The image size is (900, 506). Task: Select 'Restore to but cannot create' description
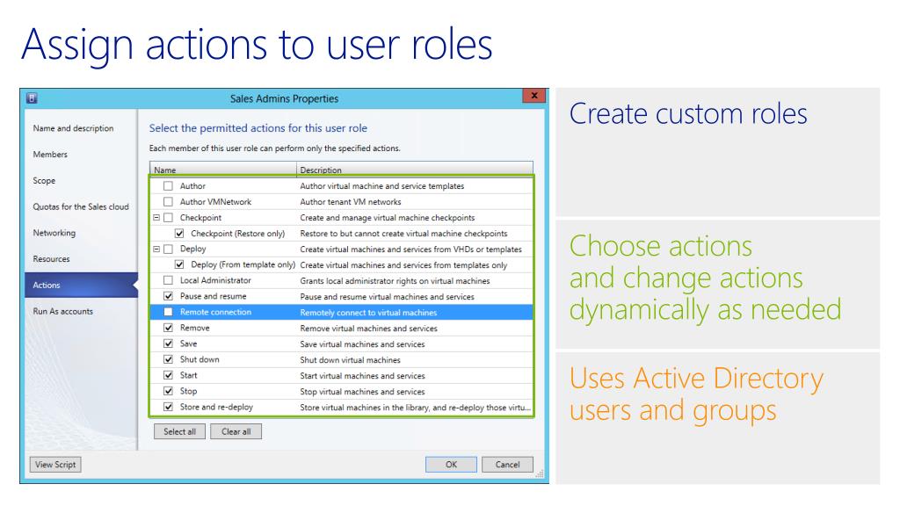click(404, 234)
